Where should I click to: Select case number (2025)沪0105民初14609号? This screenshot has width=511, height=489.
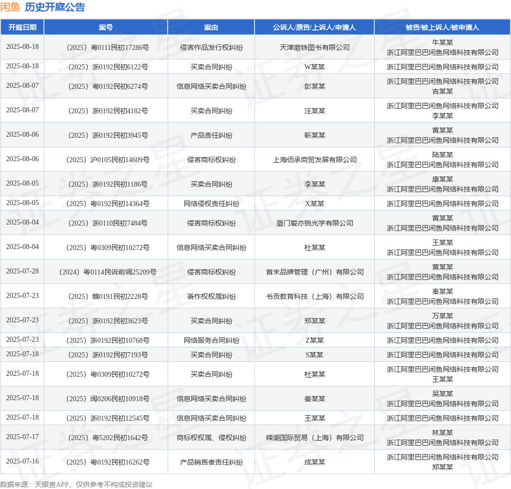tap(108, 160)
